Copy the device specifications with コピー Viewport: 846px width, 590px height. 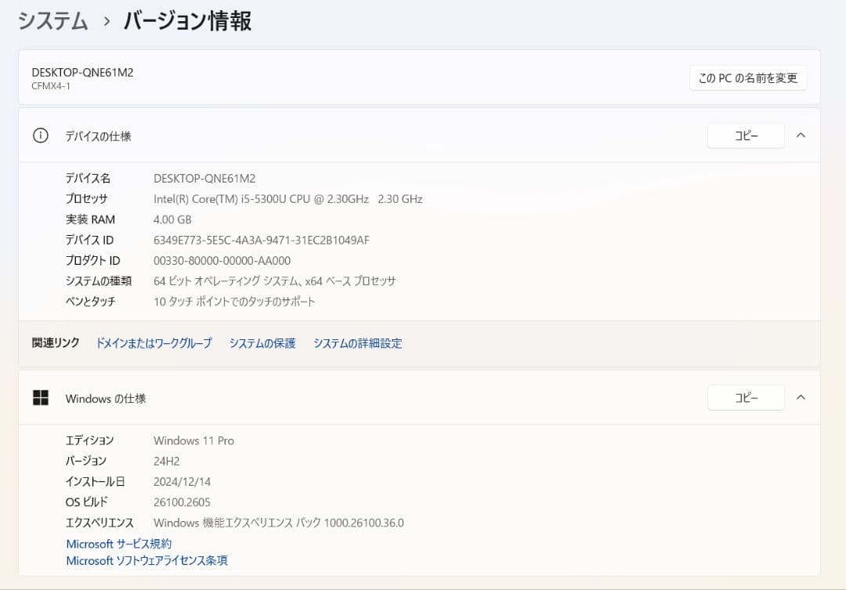745,136
